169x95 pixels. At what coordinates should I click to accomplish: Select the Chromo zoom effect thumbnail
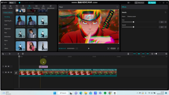click(x=21, y=20)
